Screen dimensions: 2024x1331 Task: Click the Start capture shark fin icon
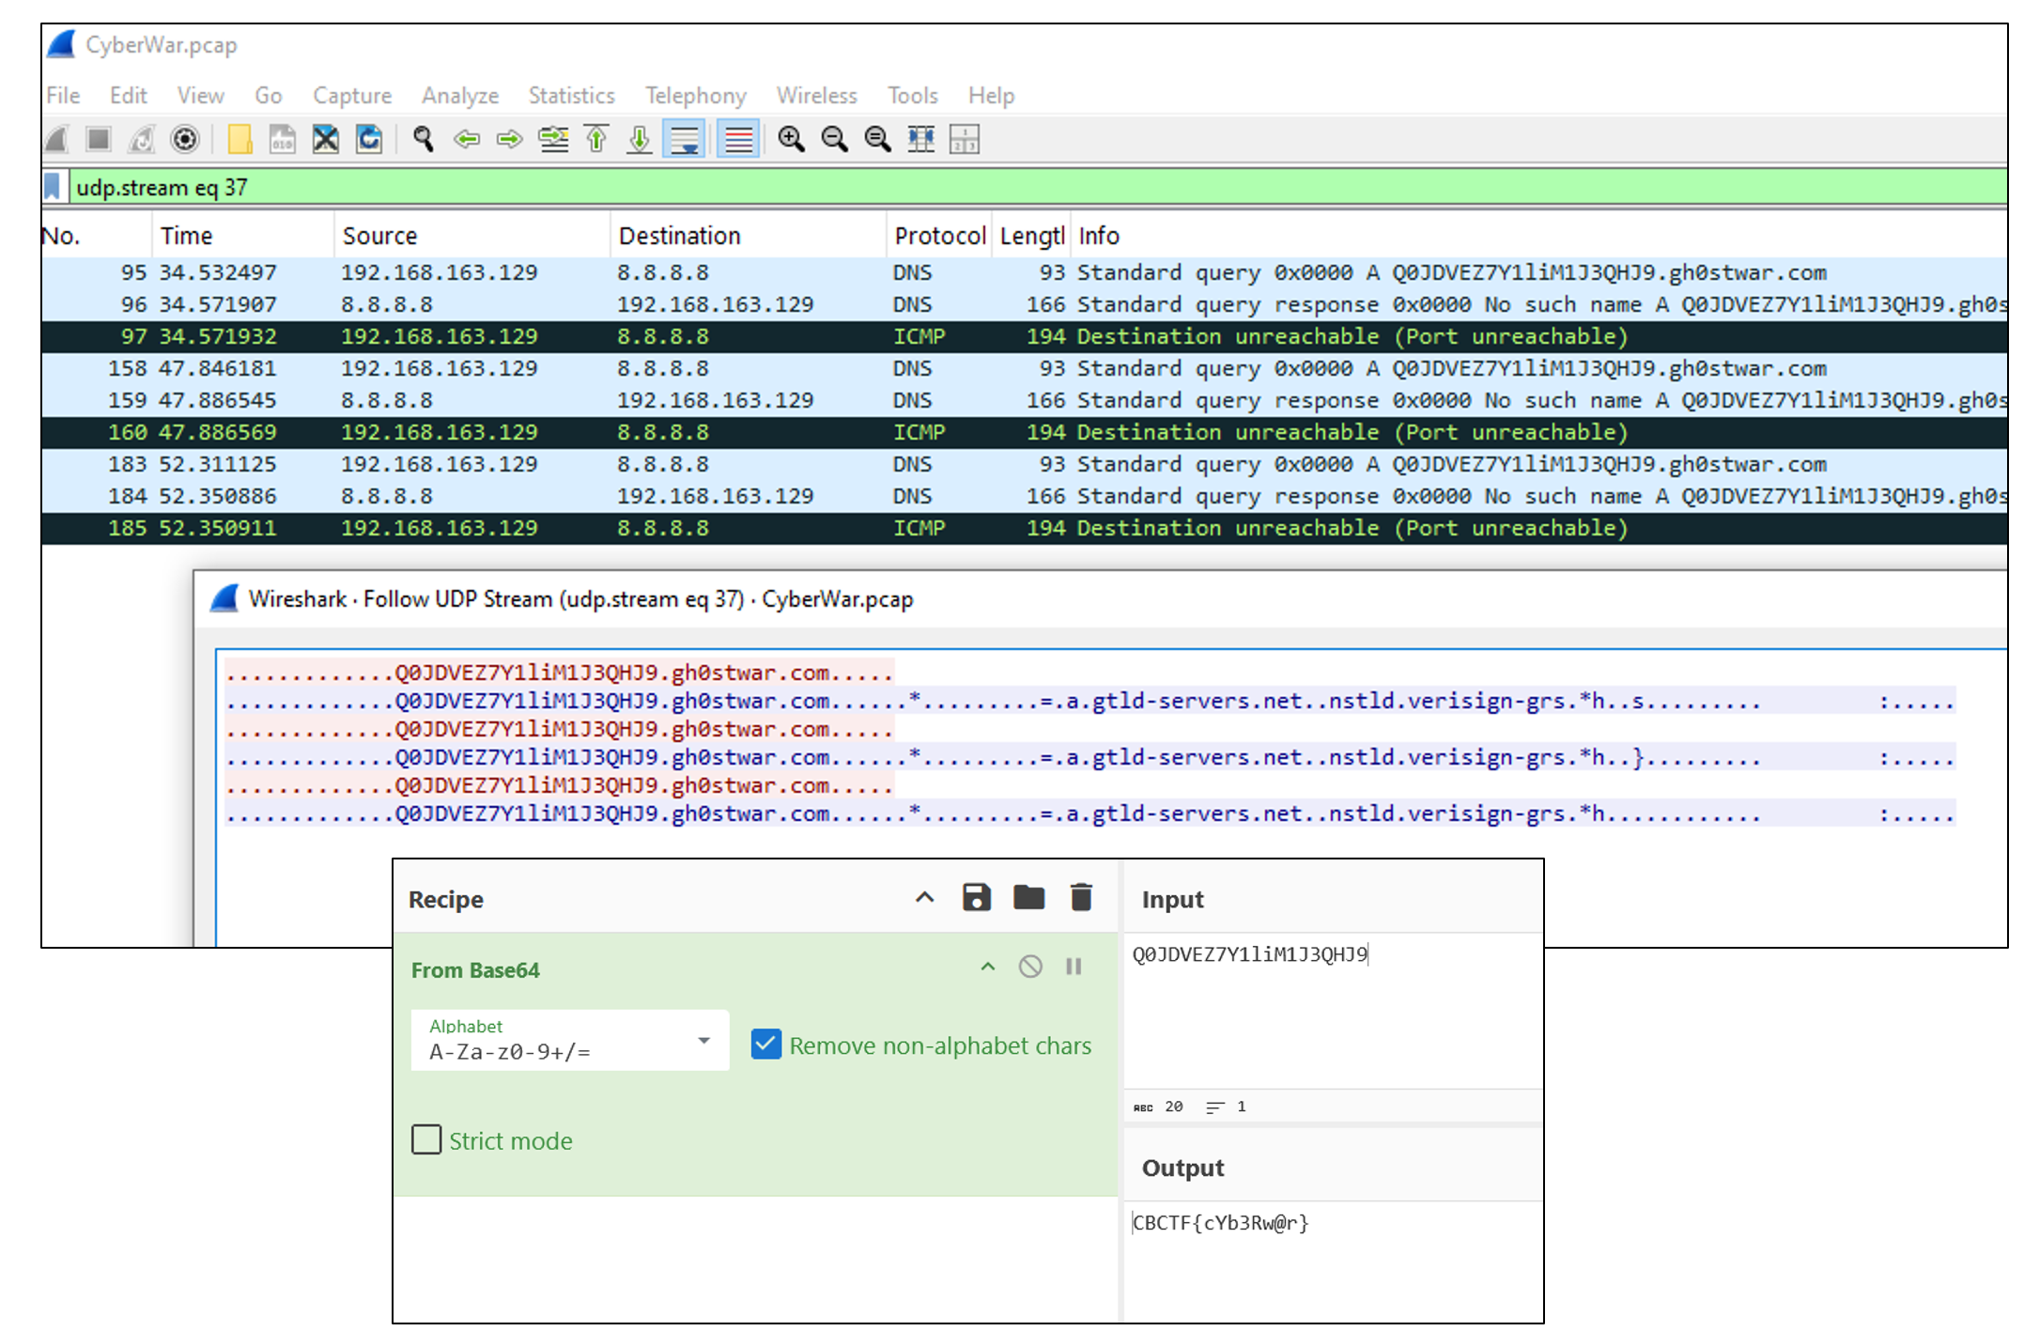coord(58,140)
